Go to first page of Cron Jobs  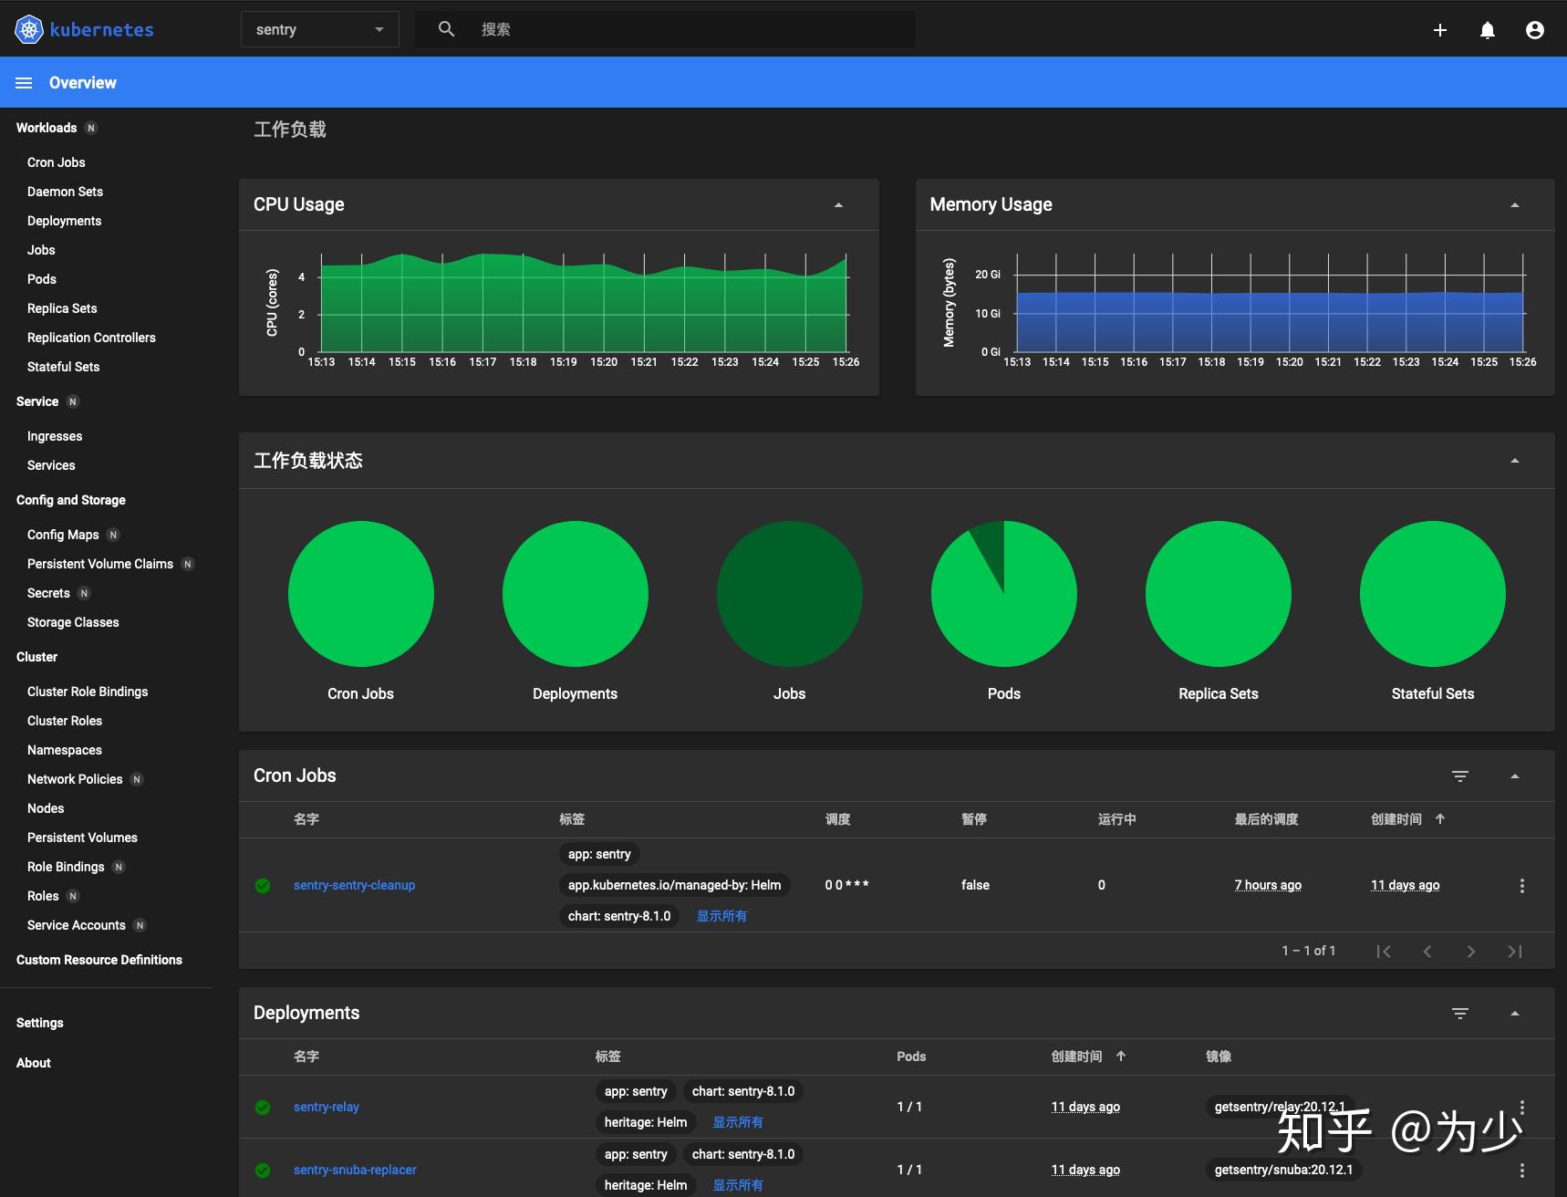pyautogui.click(x=1384, y=952)
